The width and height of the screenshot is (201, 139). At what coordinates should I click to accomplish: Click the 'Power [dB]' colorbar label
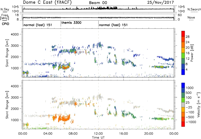click(x=192, y=53)
